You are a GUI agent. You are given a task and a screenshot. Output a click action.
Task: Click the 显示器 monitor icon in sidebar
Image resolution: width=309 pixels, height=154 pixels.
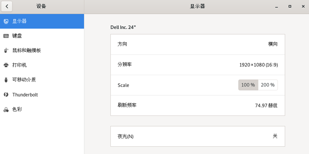tap(6, 21)
